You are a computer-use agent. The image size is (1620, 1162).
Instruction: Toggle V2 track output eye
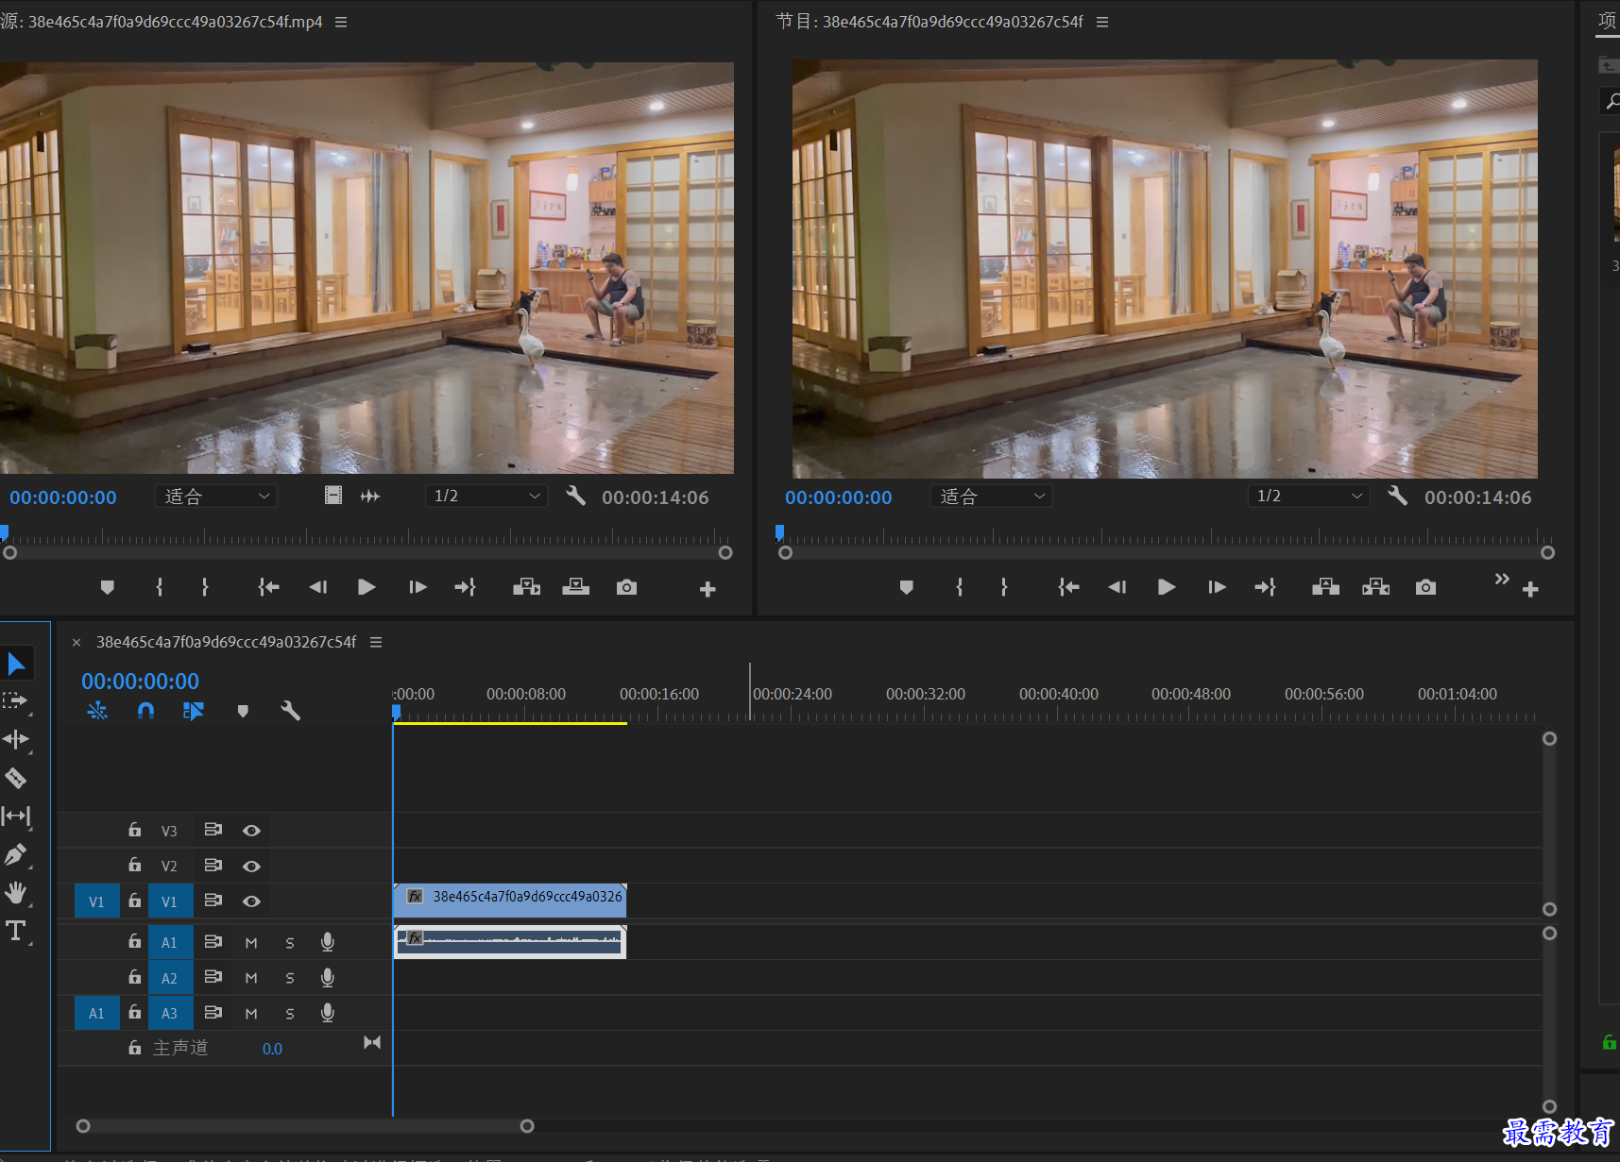click(x=251, y=866)
